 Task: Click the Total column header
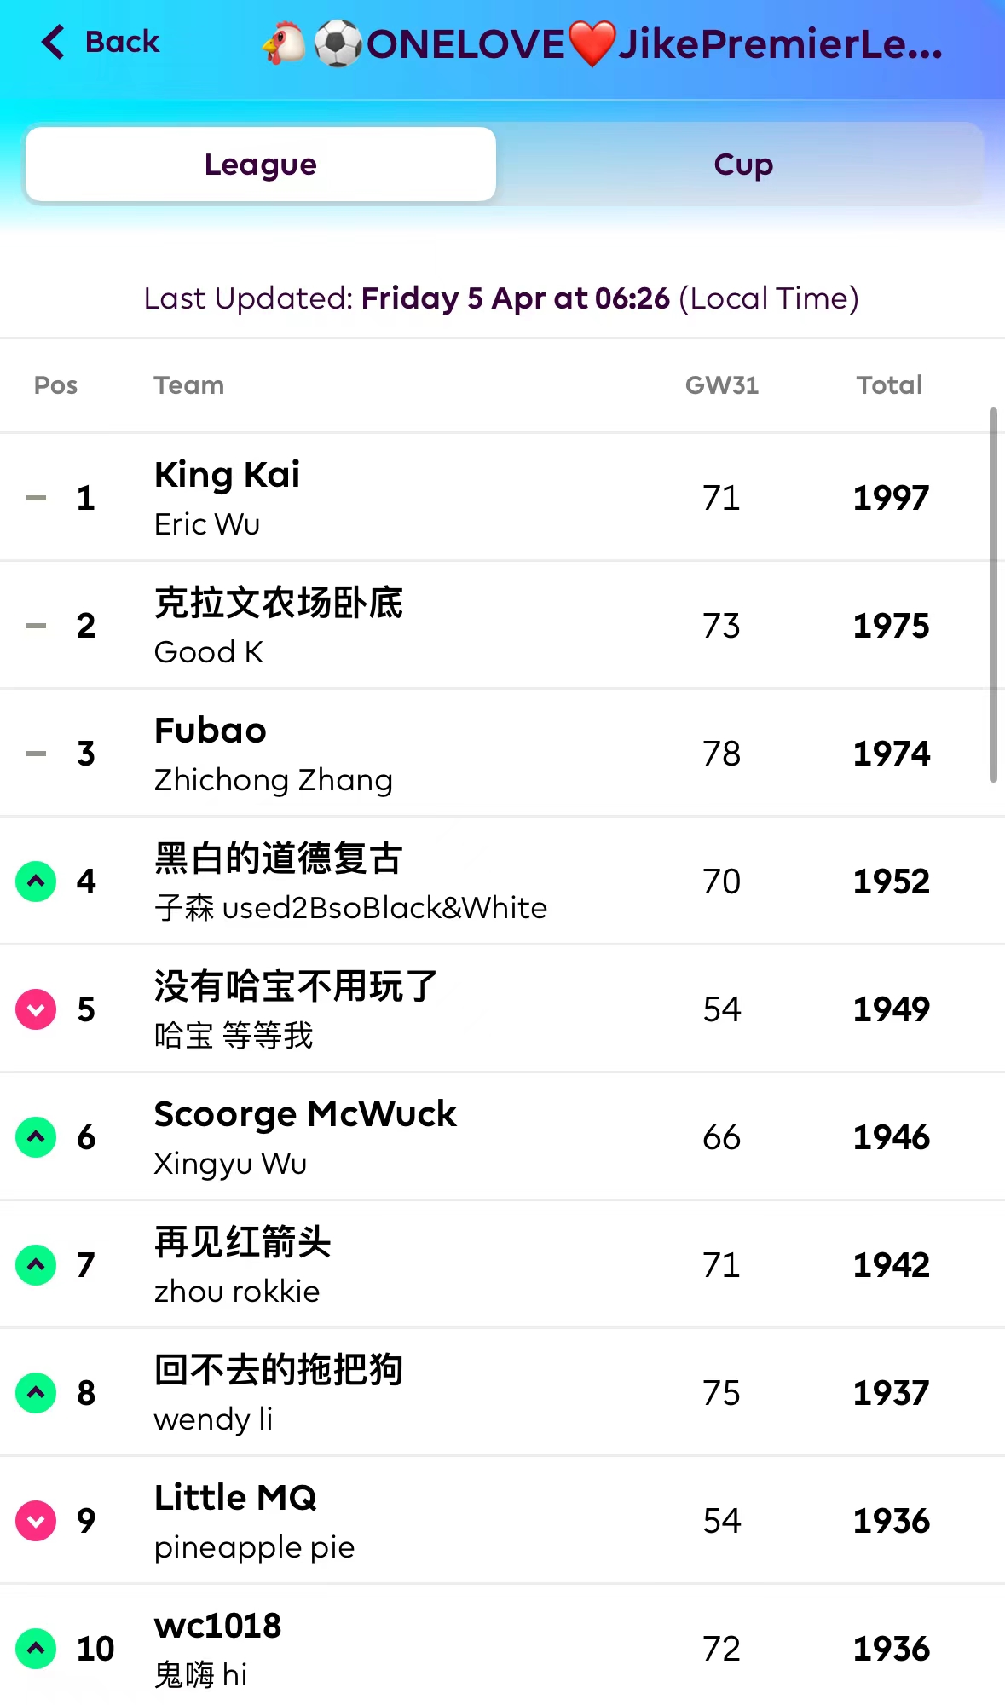tap(889, 385)
